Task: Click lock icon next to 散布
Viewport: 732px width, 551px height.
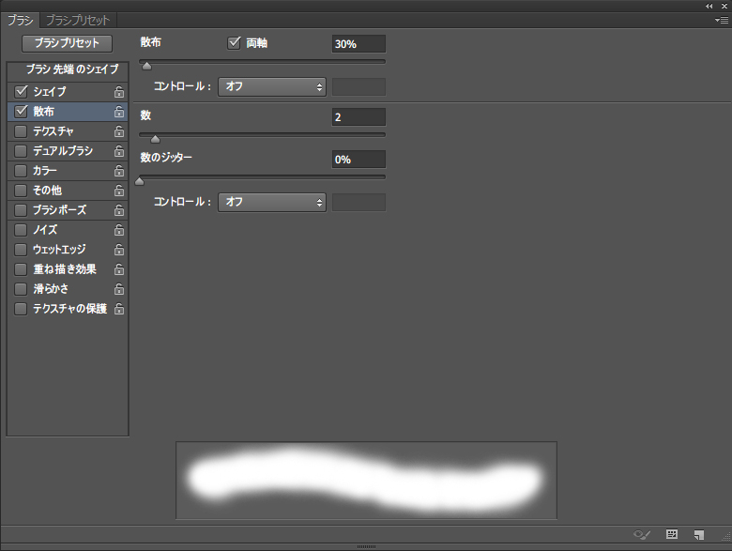Action: coord(119,112)
